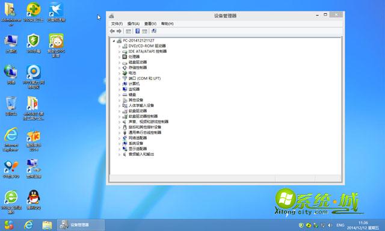
Task: Select the 磁盘驱动器 disk icon
Action: (125, 63)
